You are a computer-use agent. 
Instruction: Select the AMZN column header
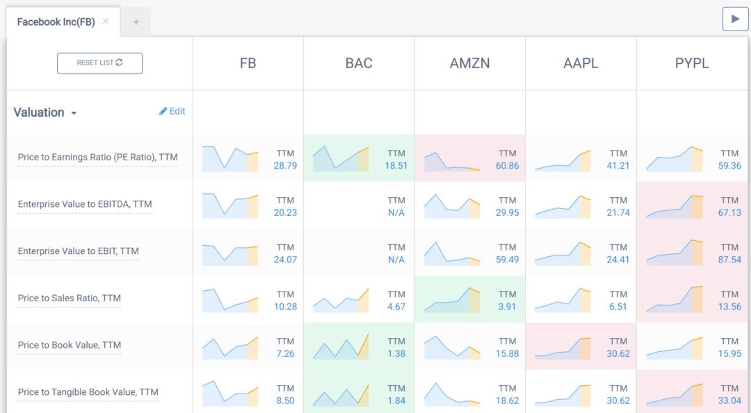click(470, 63)
